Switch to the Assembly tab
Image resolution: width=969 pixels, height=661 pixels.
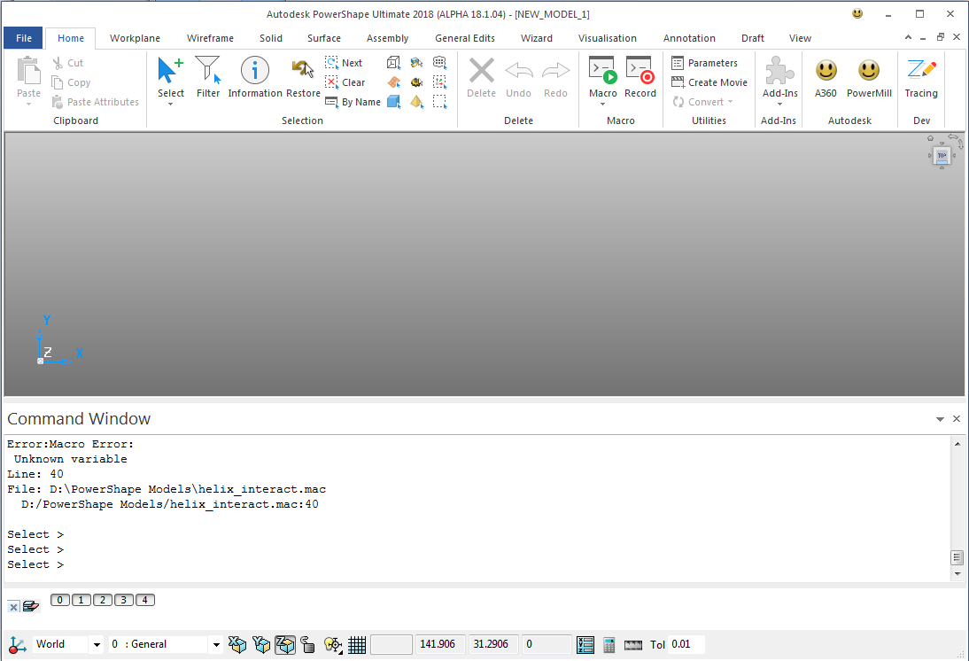387,38
